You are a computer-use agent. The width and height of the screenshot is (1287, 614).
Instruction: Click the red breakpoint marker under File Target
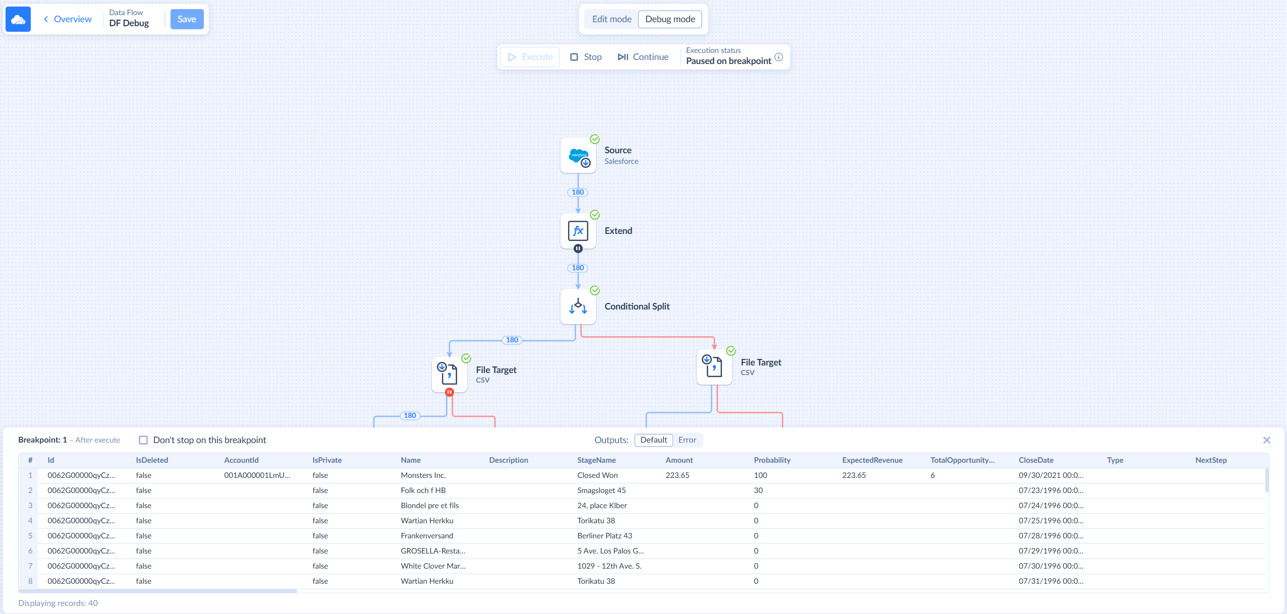[449, 392]
